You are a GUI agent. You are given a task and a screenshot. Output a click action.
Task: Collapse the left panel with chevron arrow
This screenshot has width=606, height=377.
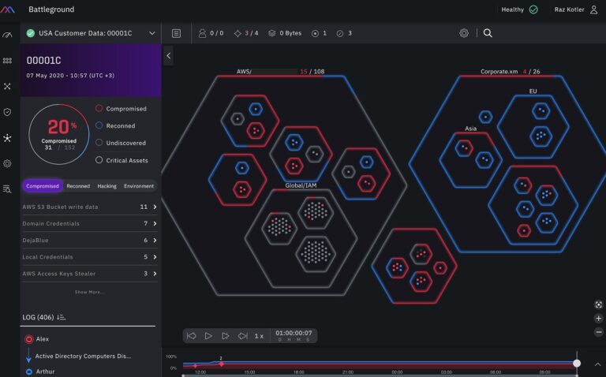coord(168,56)
